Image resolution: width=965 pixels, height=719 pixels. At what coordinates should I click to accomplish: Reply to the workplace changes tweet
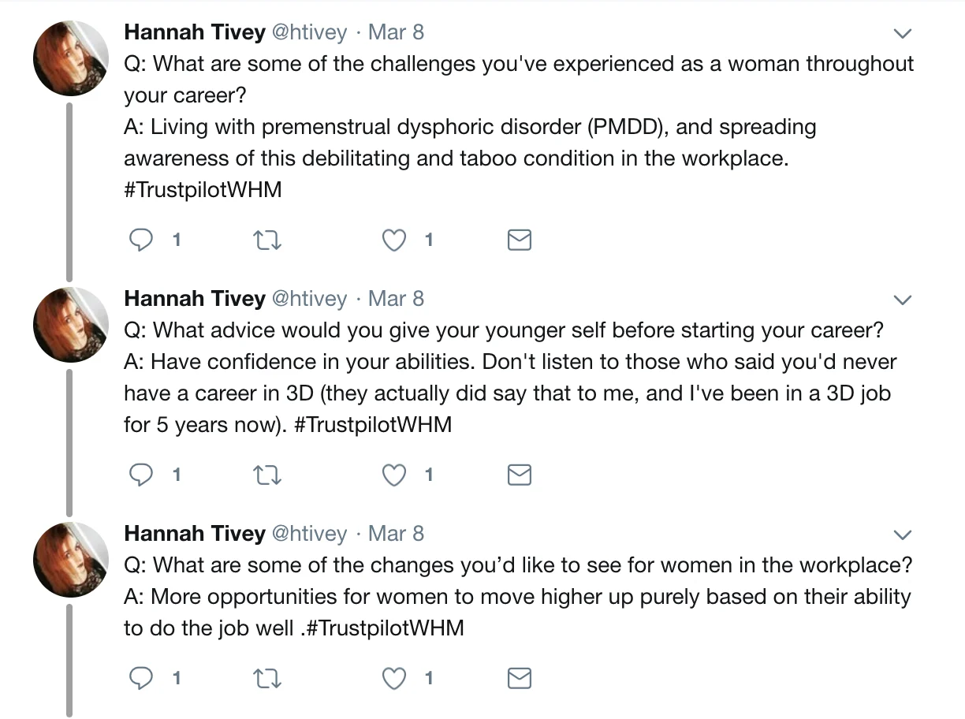click(140, 677)
